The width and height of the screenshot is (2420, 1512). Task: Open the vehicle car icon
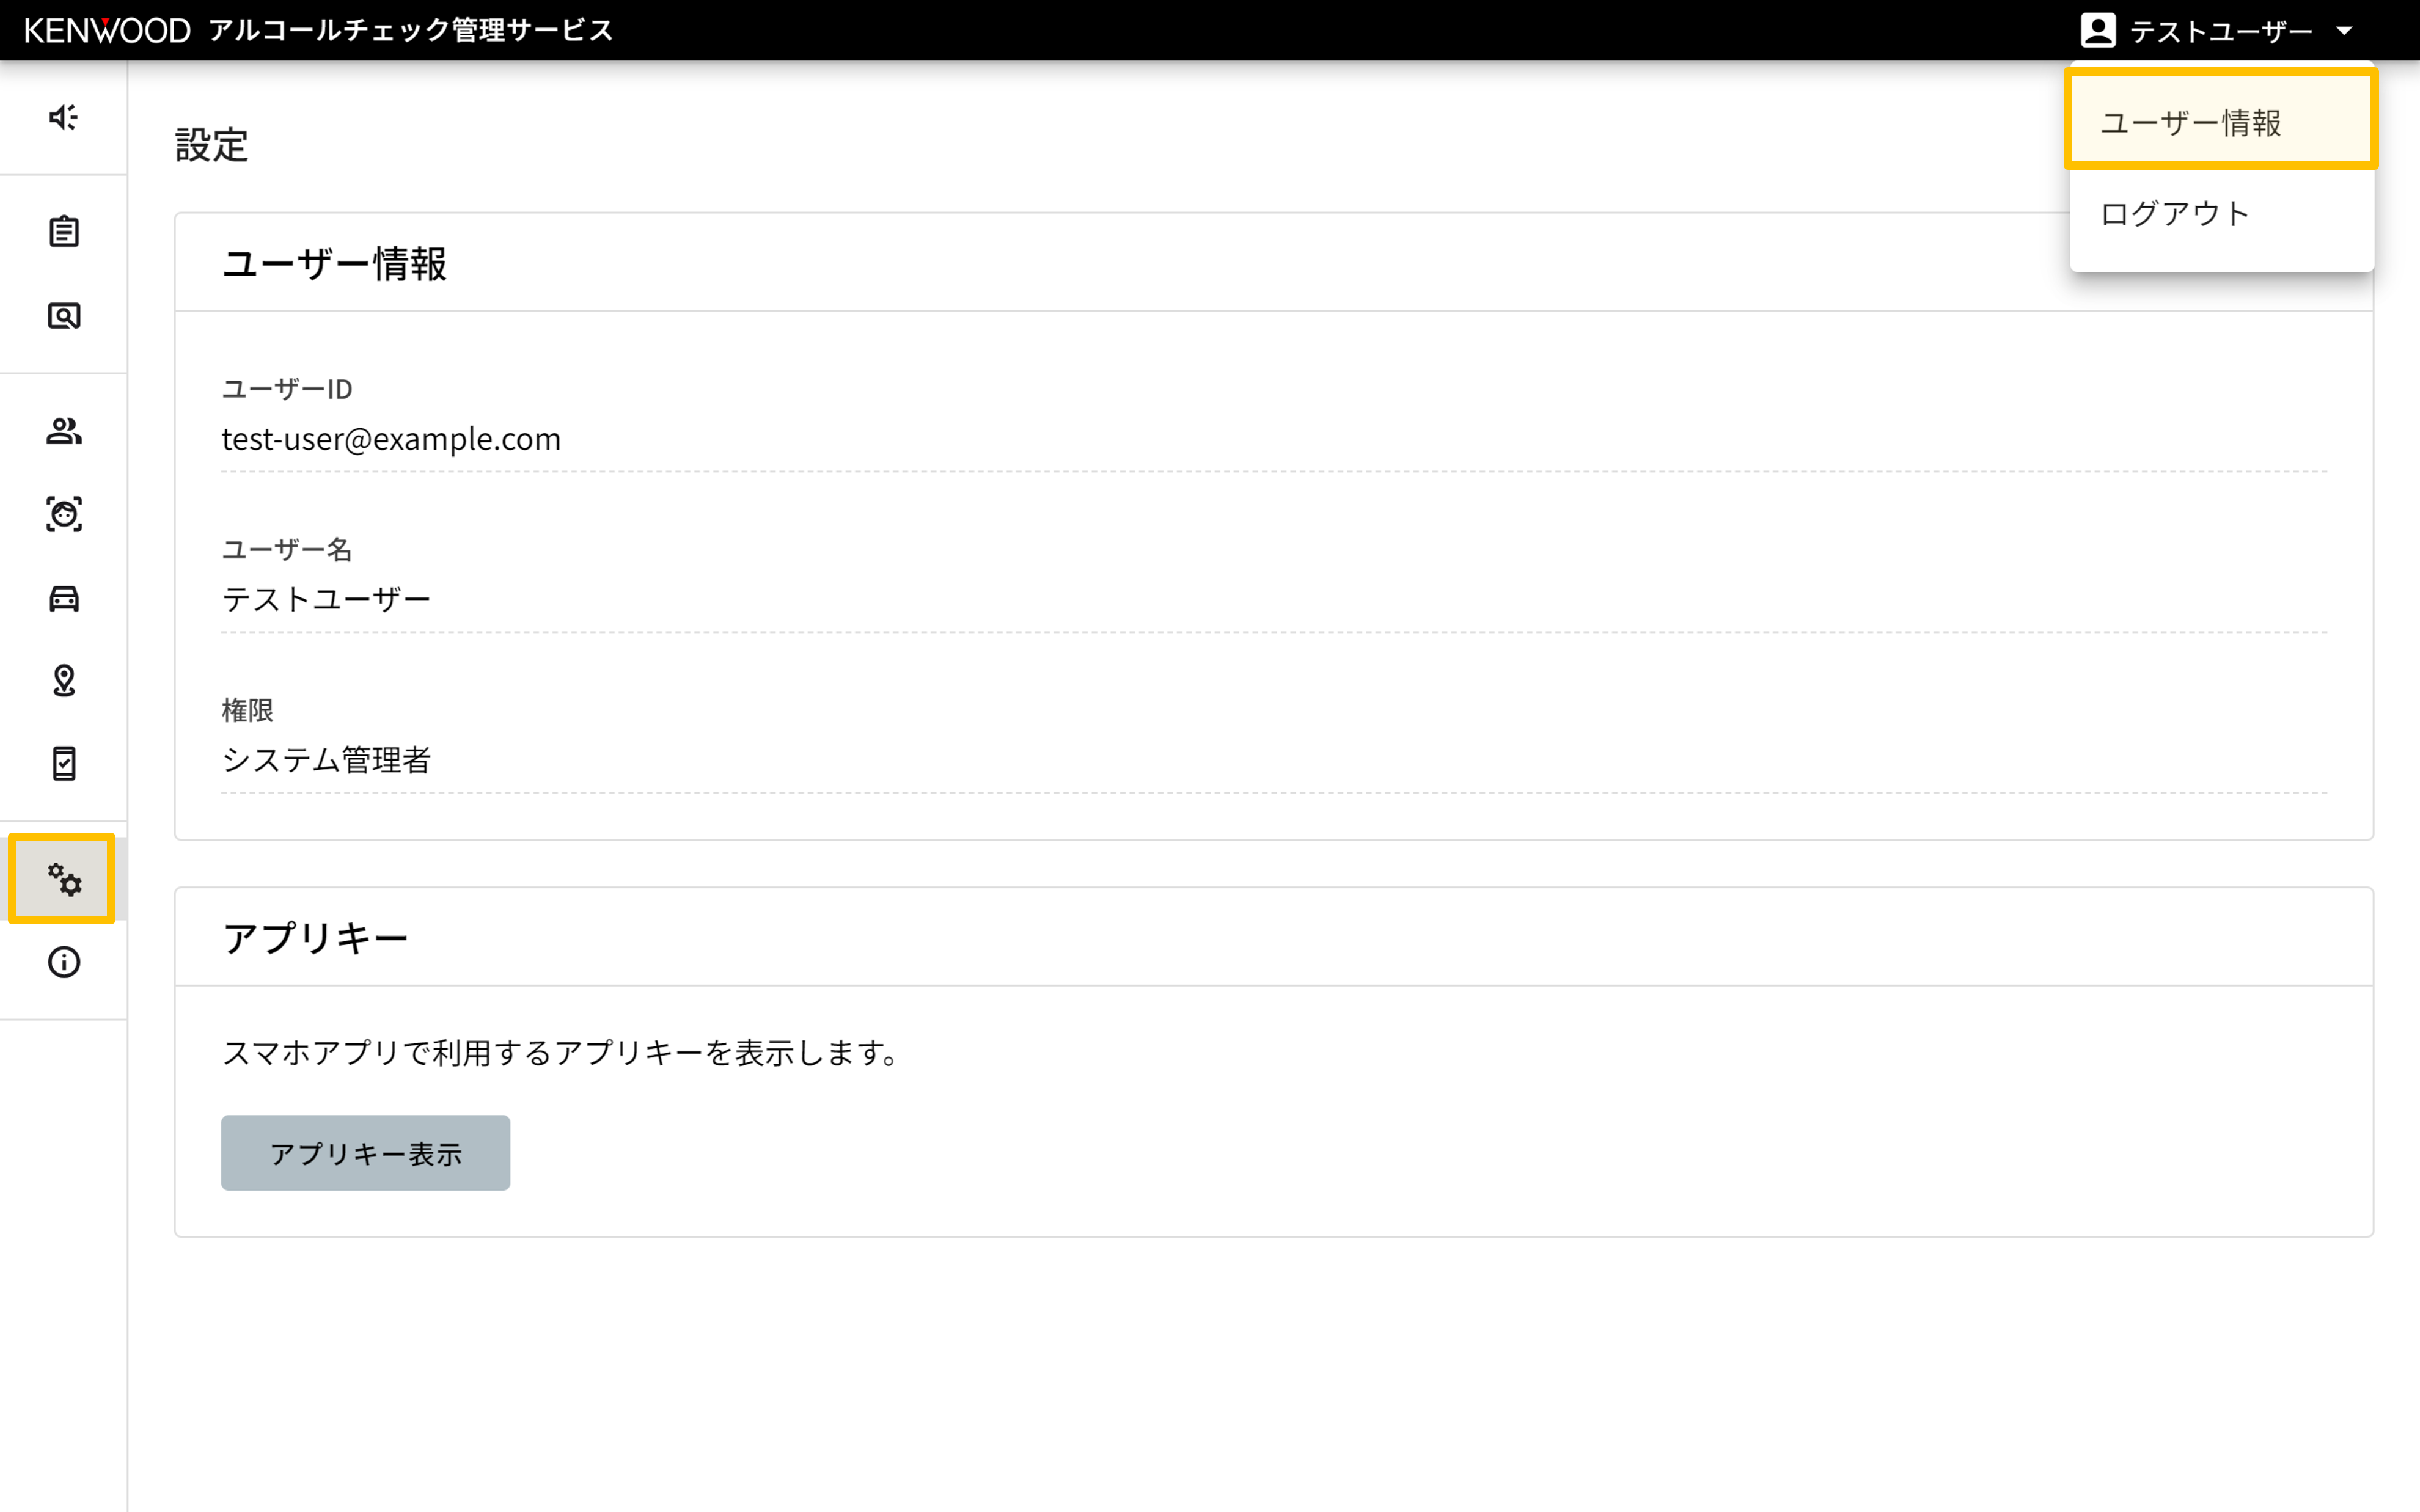(x=63, y=598)
